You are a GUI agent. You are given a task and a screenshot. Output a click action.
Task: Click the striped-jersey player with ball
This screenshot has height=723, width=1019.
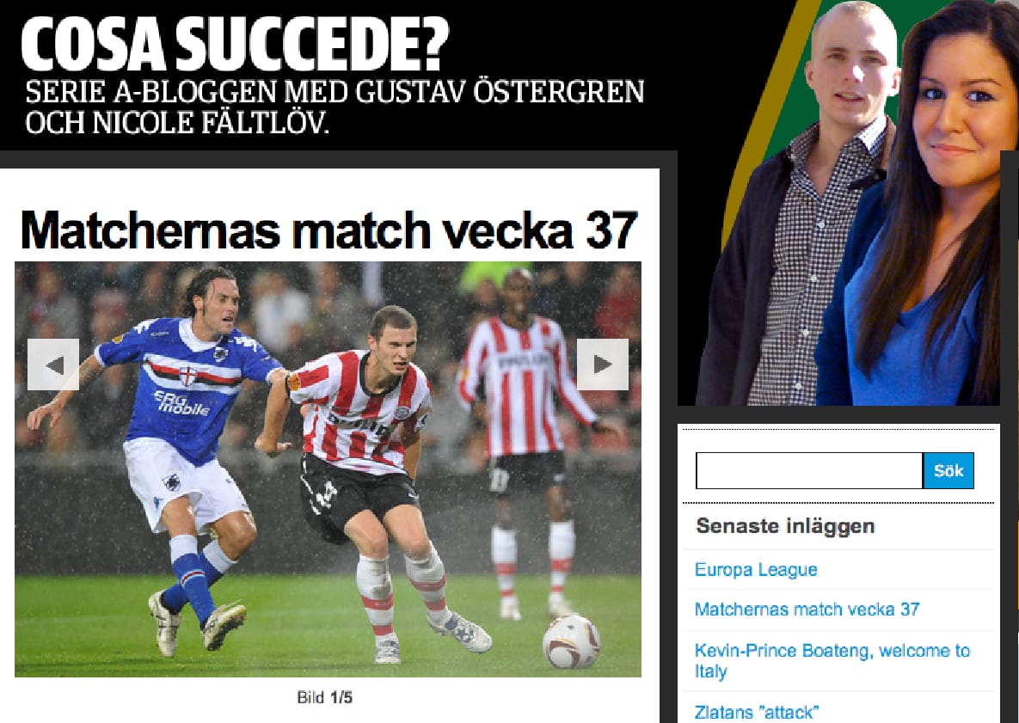pos(374,484)
